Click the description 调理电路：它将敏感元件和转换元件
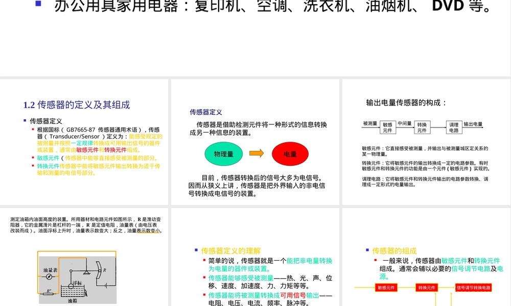Viewport: 511px width, 306px height. click(x=425, y=182)
